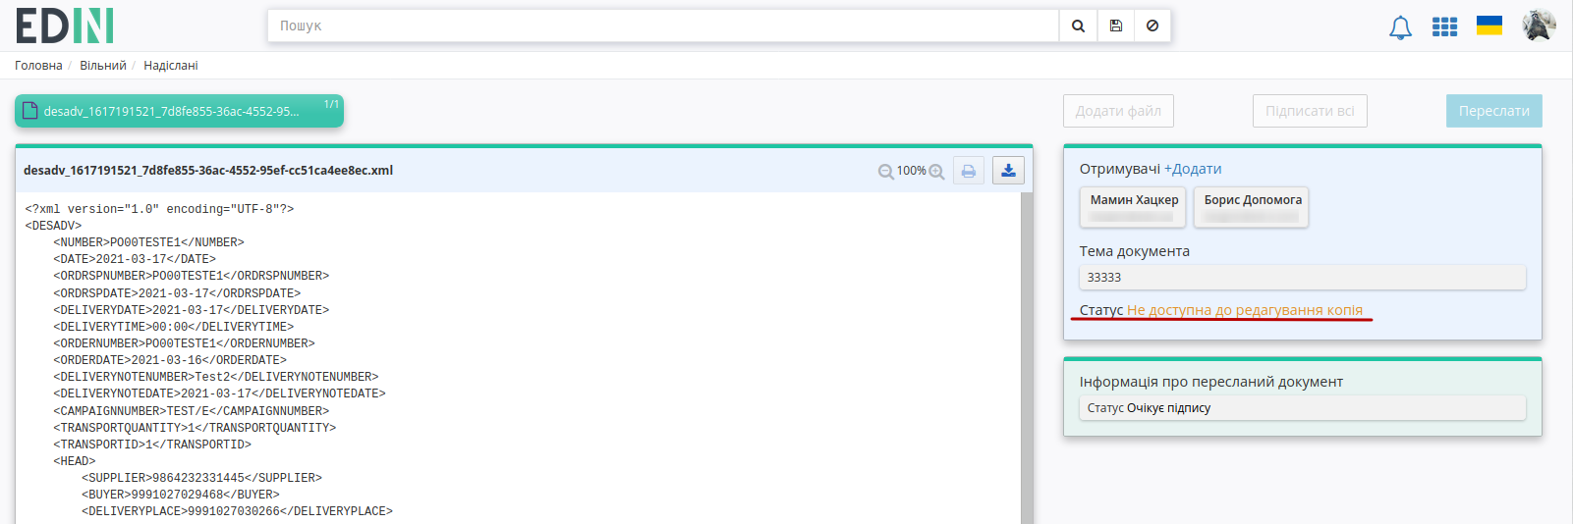This screenshot has width=1573, height=524.
Task: Click the document preview scrollbar
Action: pos(1027,358)
